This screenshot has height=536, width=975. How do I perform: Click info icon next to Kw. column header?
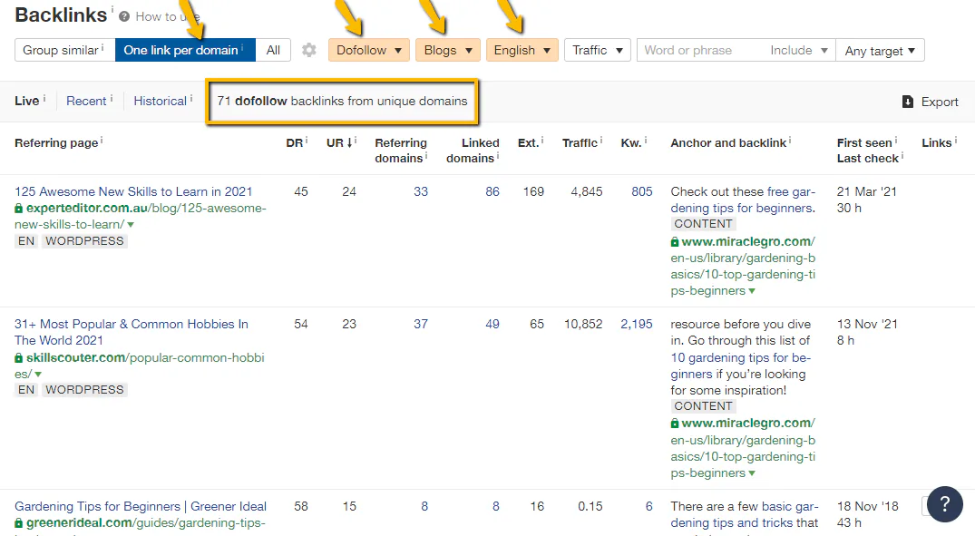pos(646,141)
